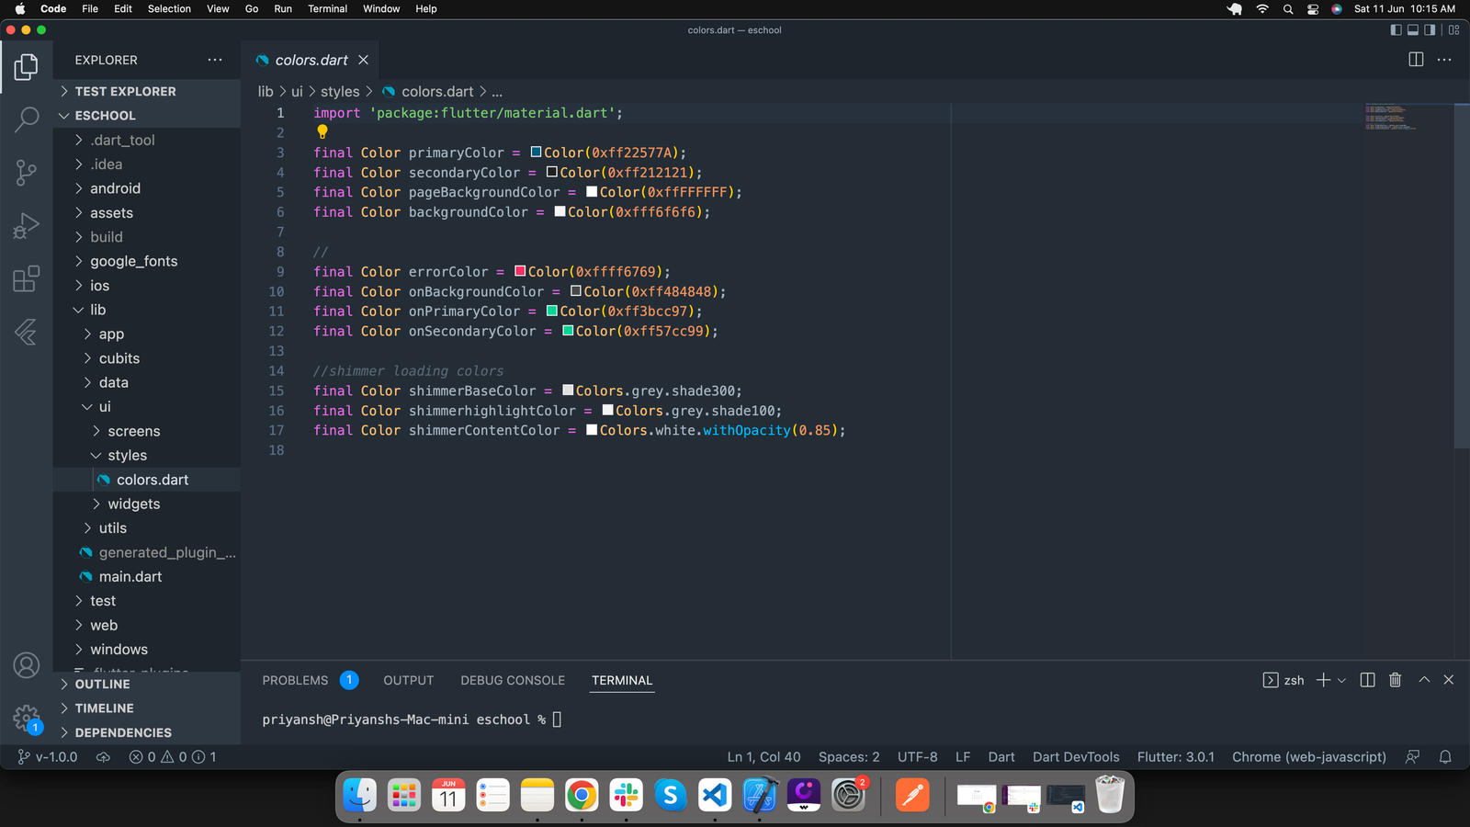This screenshot has width=1470, height=827.
Task: Open the new terminal launch profile dropdown
Action: tap(1341, 681)
